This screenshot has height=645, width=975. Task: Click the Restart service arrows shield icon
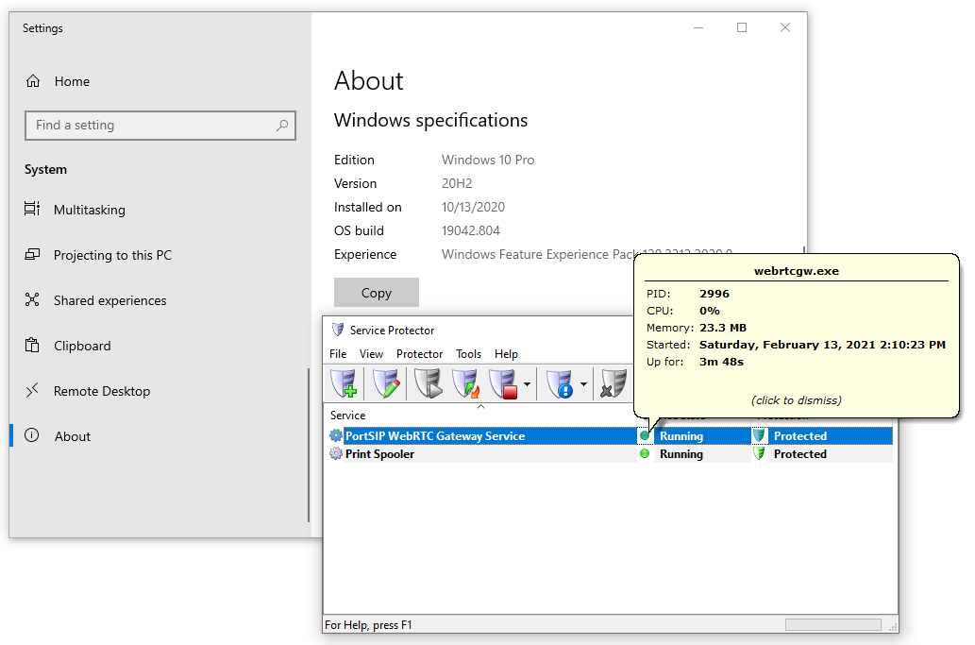465,383
